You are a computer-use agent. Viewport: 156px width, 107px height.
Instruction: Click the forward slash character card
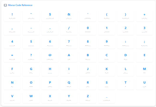pyautogui.click(x=69, y=29)
